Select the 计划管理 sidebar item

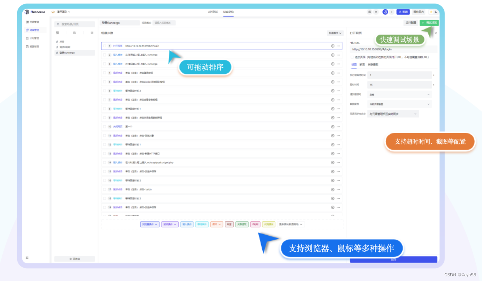click(x=34, y=38)
